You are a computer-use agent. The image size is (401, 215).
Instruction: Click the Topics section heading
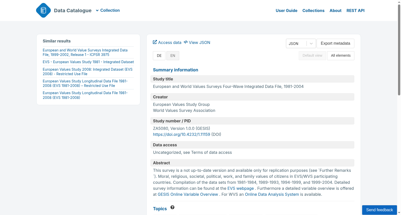(160, 209)
